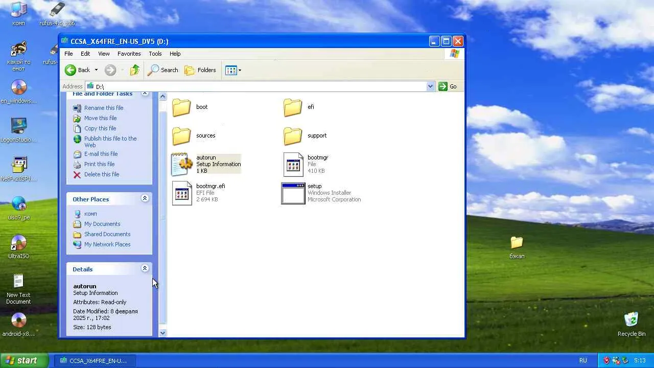Select the efi folder
654x368 pixels.
299,107
